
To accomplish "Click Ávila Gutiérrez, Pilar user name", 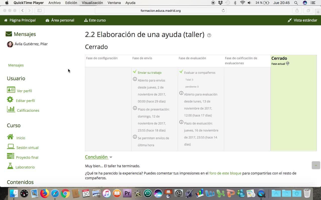I will tap(31, 44).
